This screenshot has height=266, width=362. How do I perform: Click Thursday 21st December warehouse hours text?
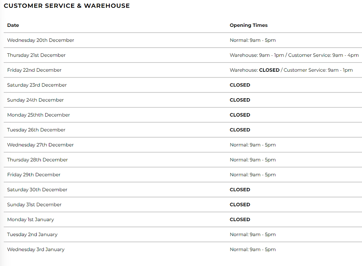pyautogui.click(x=257, y=55)
